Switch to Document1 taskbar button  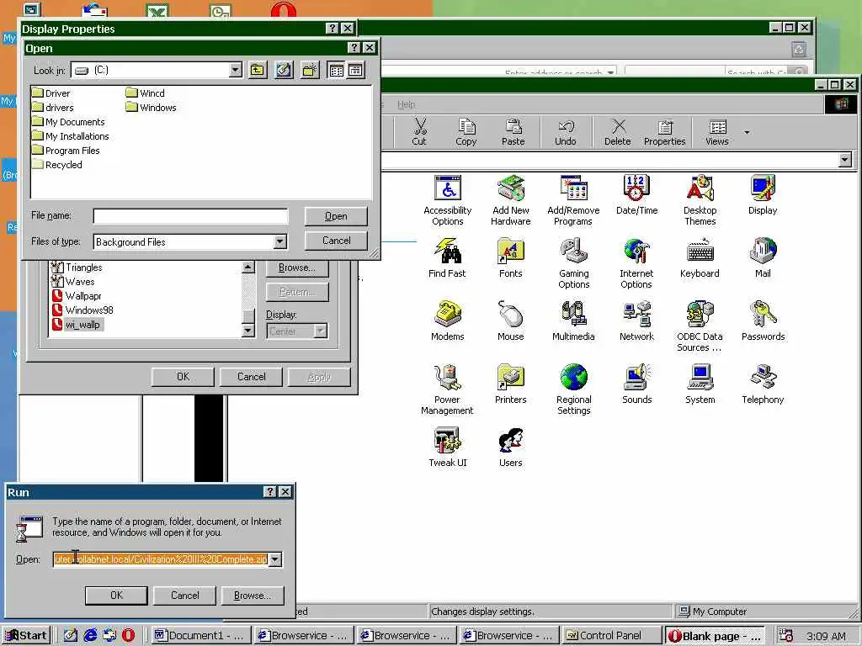tap(200, 636)
